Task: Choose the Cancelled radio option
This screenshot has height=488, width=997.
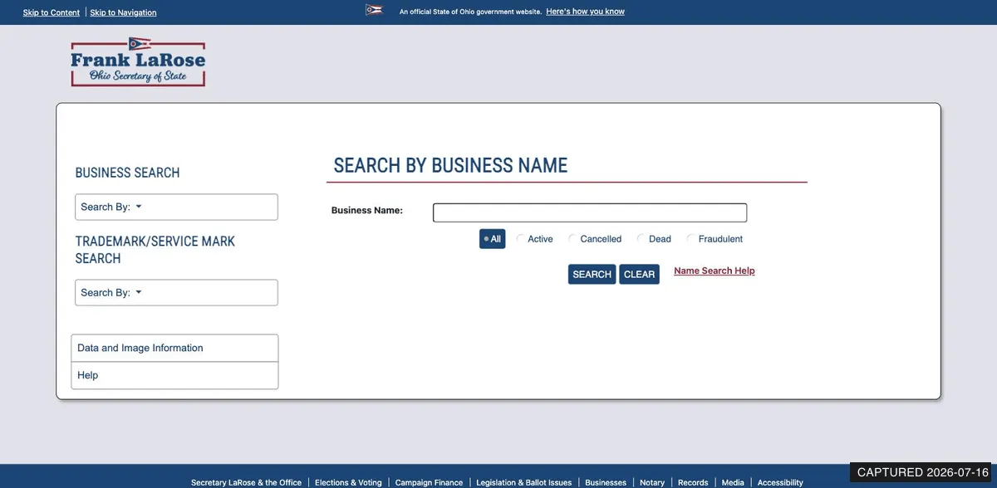Action: [572, 239]
